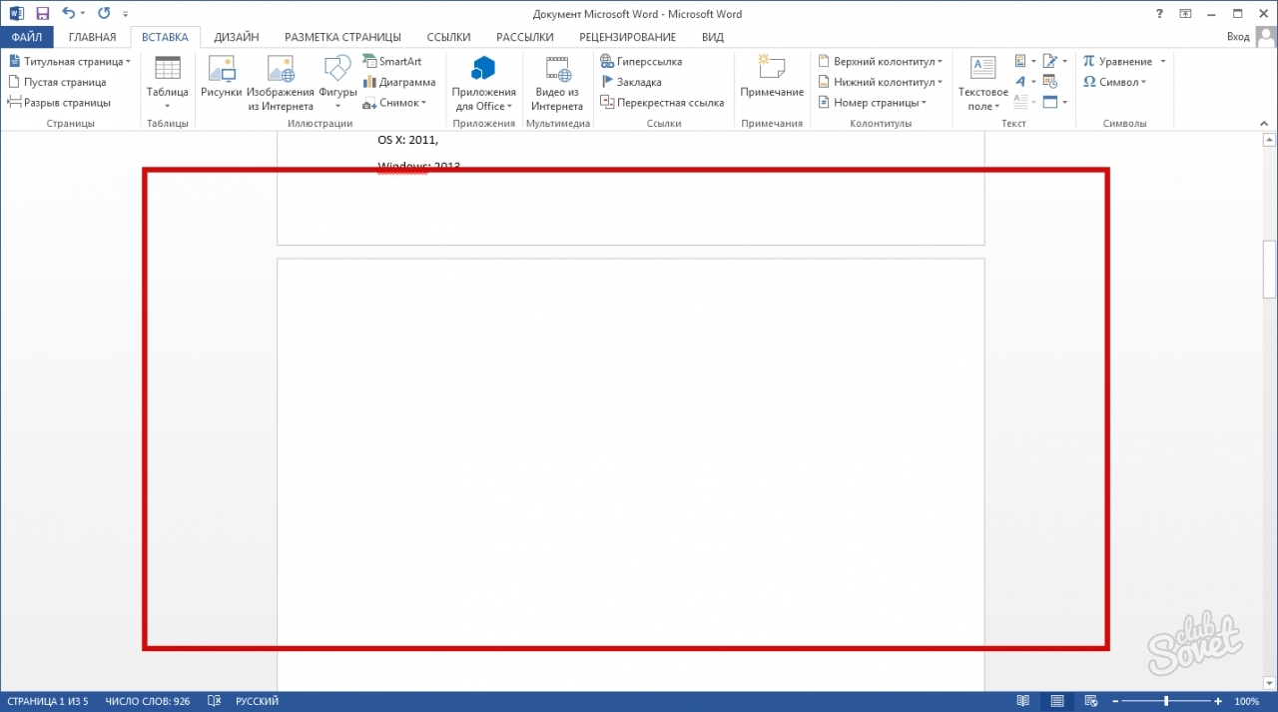This screenshot has height=712, width=1278.
Task: Switch to print layout view in status bar
Action: point(1057,701)
